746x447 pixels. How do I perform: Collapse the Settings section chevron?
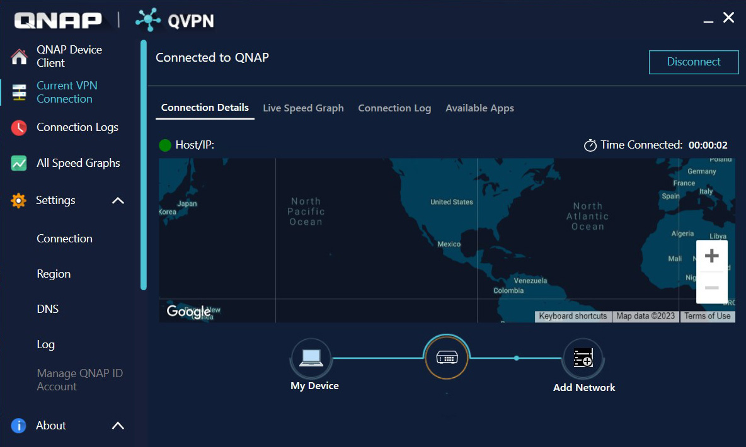pyautogui.click(x=118, y=201)
